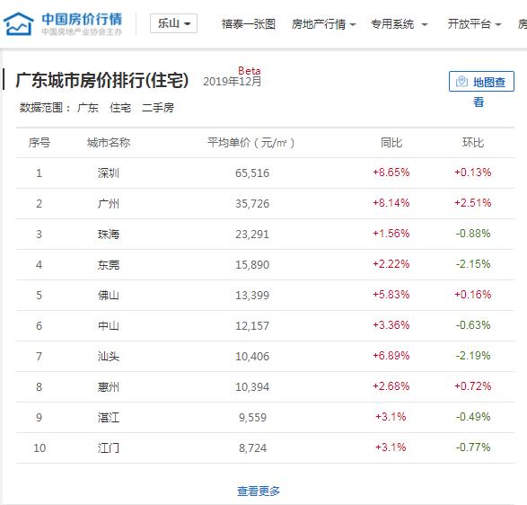Click the +8.14% year-on-year value
The width and height of the screenshot is (527, 505).
391,203
